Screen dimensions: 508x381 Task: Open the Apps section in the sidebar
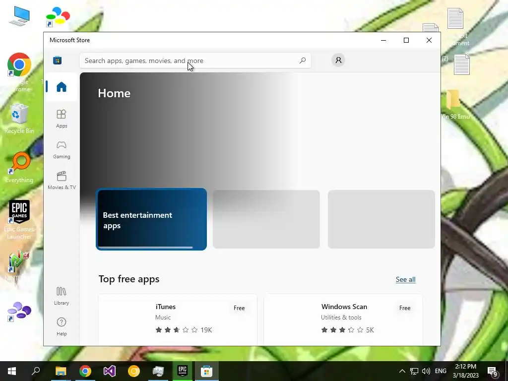click(x=61, y=119)
